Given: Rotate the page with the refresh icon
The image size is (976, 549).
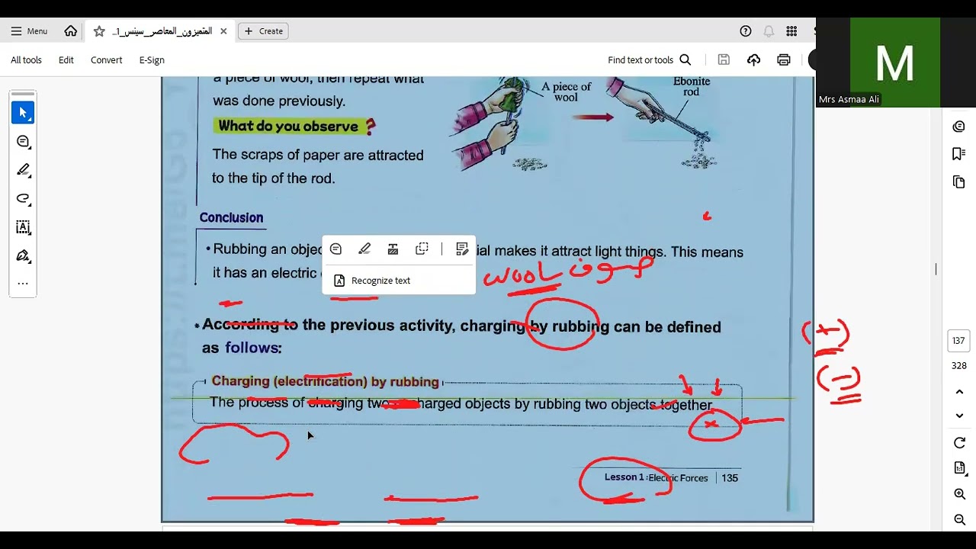Looking at the screenshot, I should [959, 443].
